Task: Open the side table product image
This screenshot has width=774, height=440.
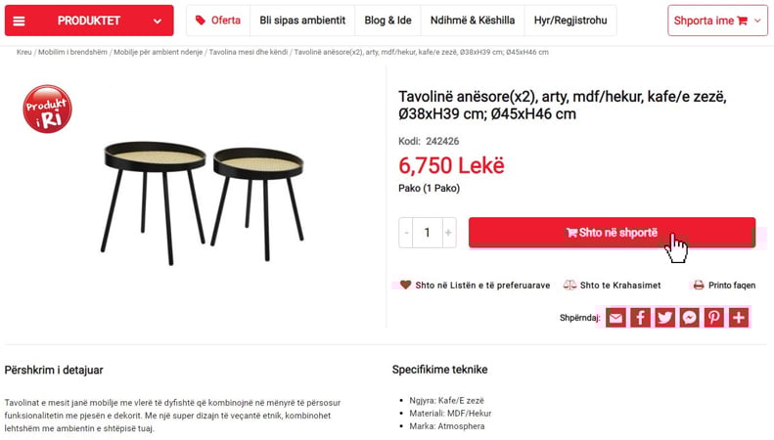Action: pyautogui.click(x=203, y=198)
